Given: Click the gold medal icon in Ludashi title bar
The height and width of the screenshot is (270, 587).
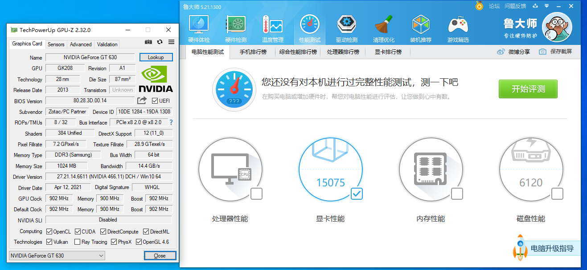Looking at the screenshot, I should click(479, 6).
